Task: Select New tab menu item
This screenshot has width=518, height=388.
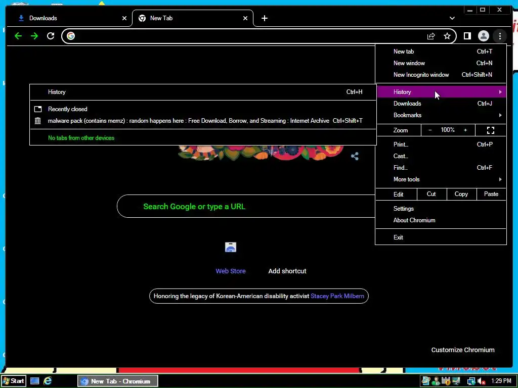Action: coord(441,52)
